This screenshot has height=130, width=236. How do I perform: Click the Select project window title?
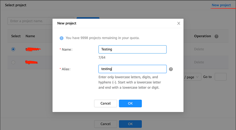pyautogui.click(x=16, y=5)
